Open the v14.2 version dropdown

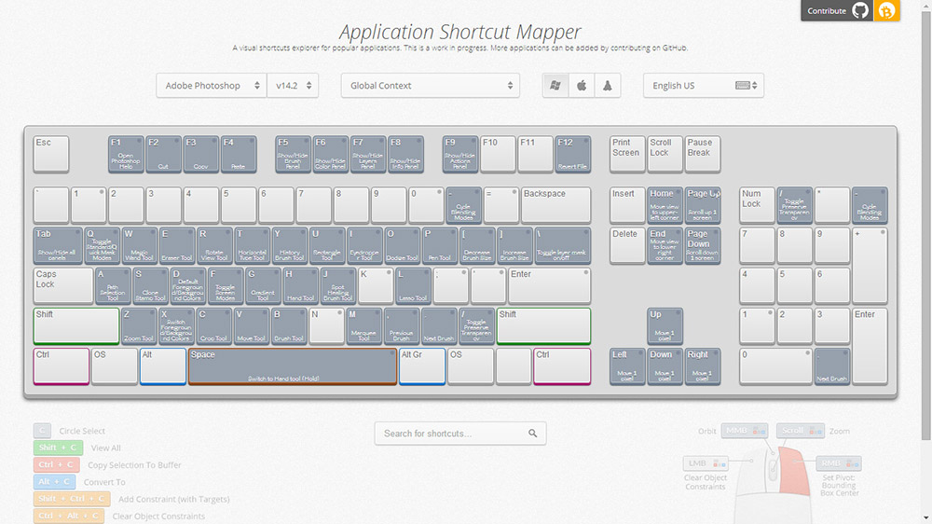tap(293, 86)
